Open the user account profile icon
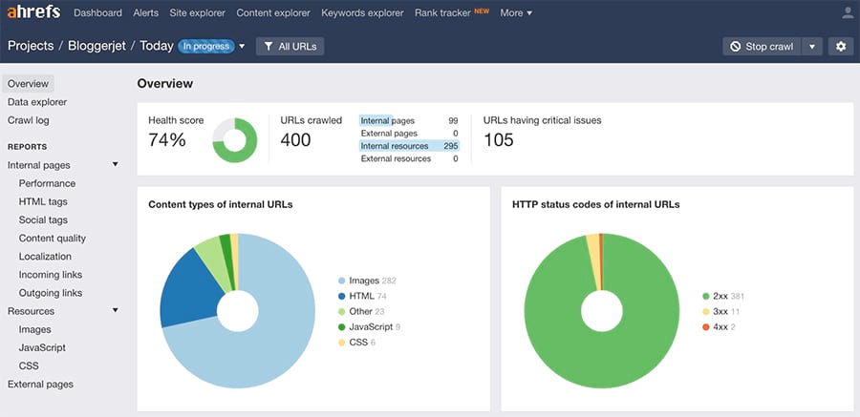The height and width of the screenshot is (417, 860). 847,13
